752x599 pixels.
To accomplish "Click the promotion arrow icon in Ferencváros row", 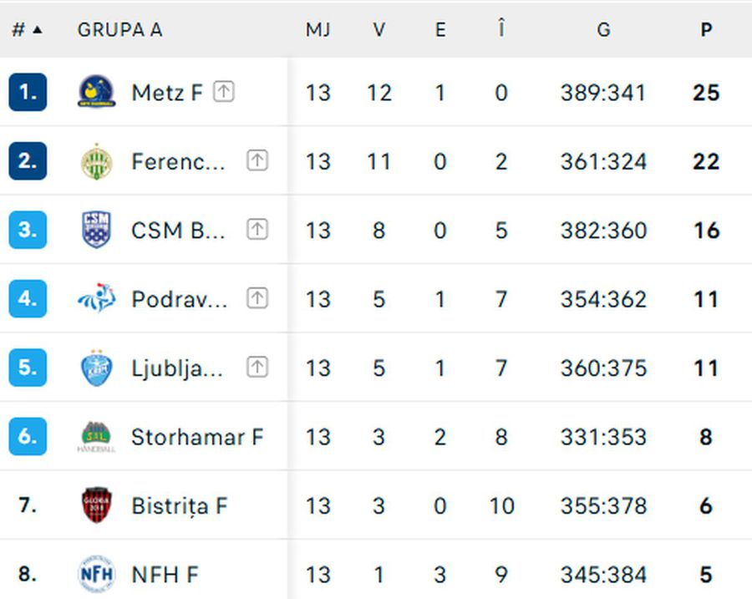I will click(257, 160).
